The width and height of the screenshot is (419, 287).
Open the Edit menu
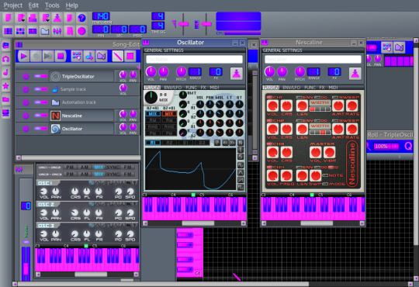coord(33,5)
